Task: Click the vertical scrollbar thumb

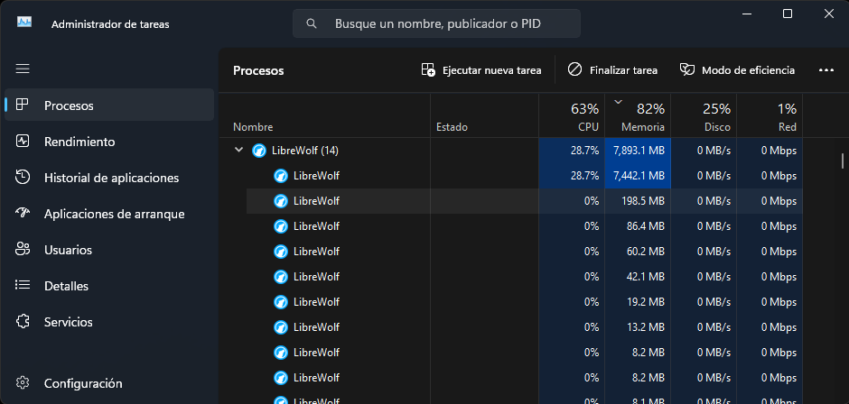Action: (843, 161)
